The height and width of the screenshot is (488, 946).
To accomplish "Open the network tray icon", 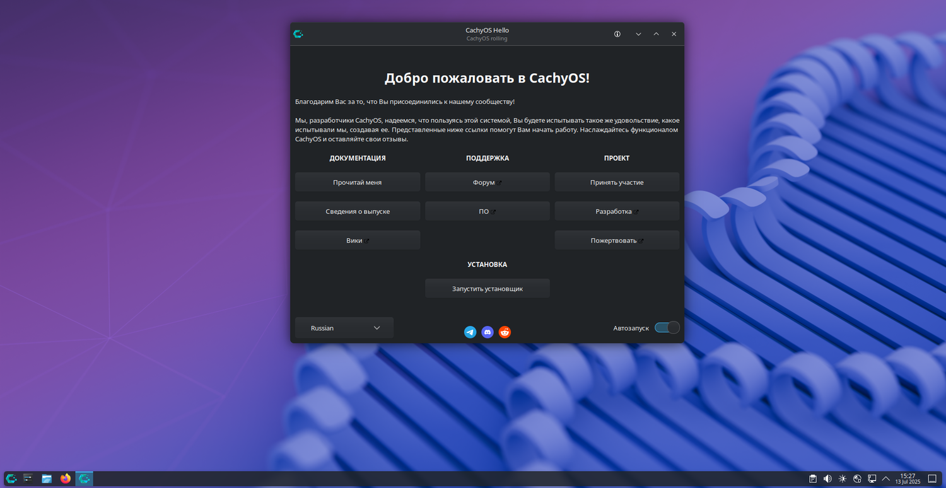I will pos(857,479).
